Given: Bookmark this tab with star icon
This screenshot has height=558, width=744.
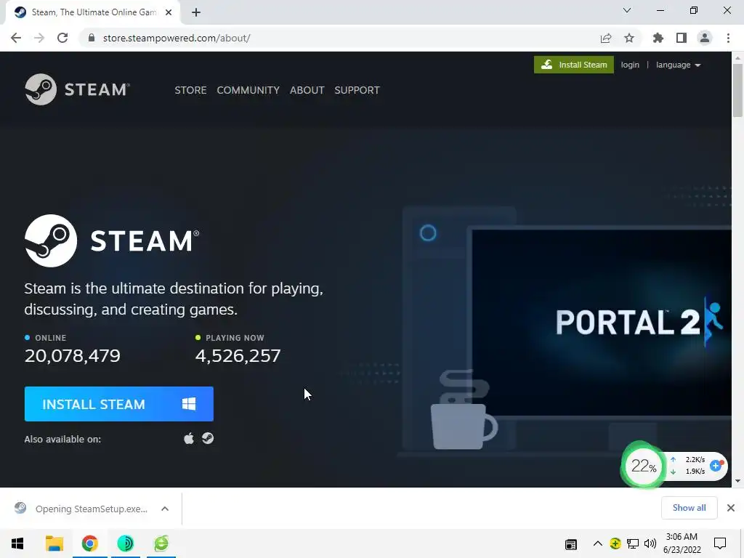Looking at the screenshot, I should 628,38.
